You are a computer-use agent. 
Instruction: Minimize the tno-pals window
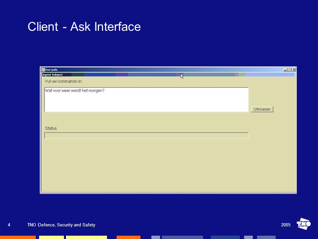tap(285, 69)
